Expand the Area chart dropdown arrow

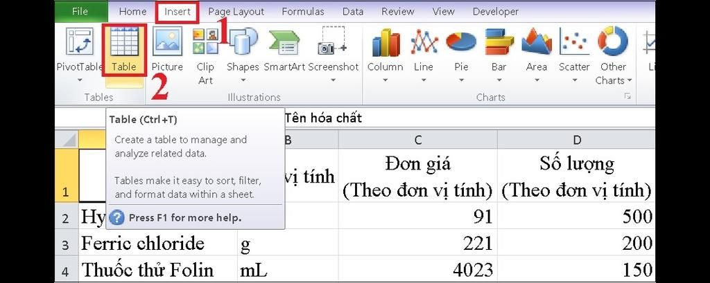(x=536, y=80)
